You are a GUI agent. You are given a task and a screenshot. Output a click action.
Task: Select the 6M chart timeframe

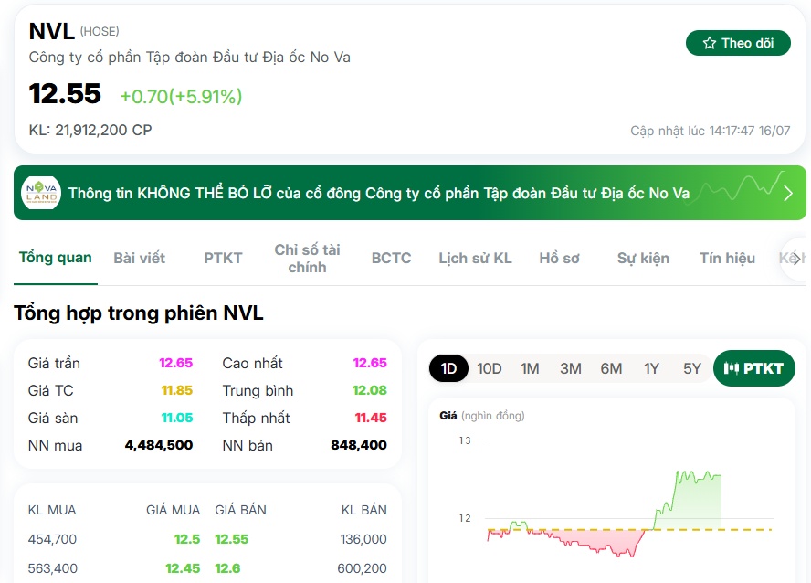coord(611,368)
